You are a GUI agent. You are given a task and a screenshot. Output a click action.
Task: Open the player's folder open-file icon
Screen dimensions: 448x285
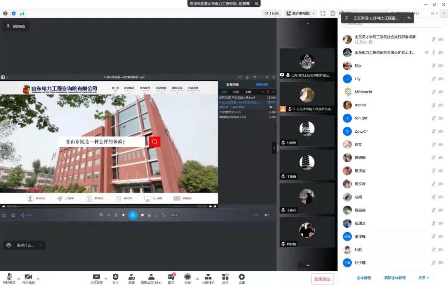click(13, 215)
